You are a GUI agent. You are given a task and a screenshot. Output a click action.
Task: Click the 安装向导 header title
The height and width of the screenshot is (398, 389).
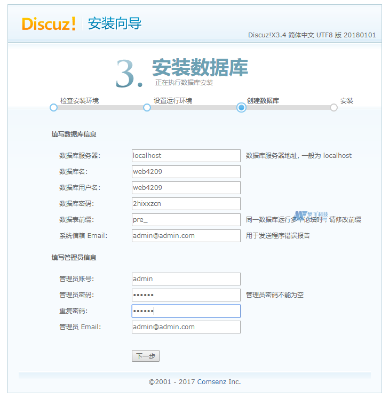click(115, 23)
